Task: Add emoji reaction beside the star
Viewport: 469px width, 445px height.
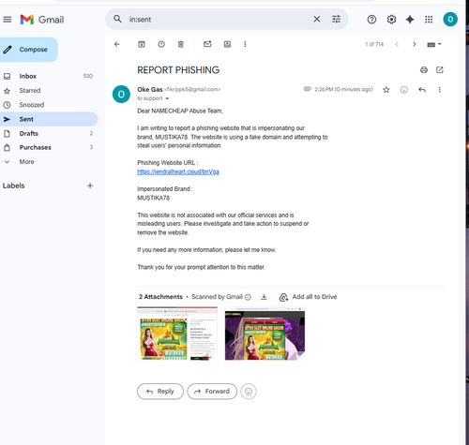Action: [404, 90]
